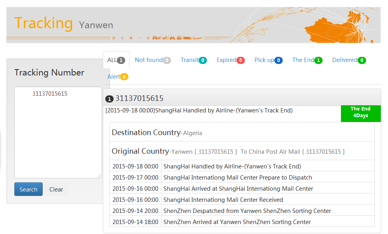Switch to the Delivered tab
Image resolution: width=388 pixels, height=234 pixels.
coord(349,60)
